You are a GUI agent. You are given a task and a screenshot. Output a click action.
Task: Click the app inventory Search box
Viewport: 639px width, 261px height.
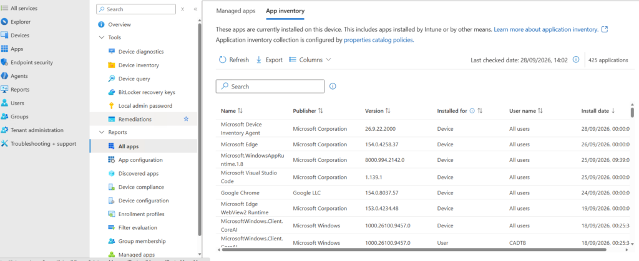click(270, 86)
